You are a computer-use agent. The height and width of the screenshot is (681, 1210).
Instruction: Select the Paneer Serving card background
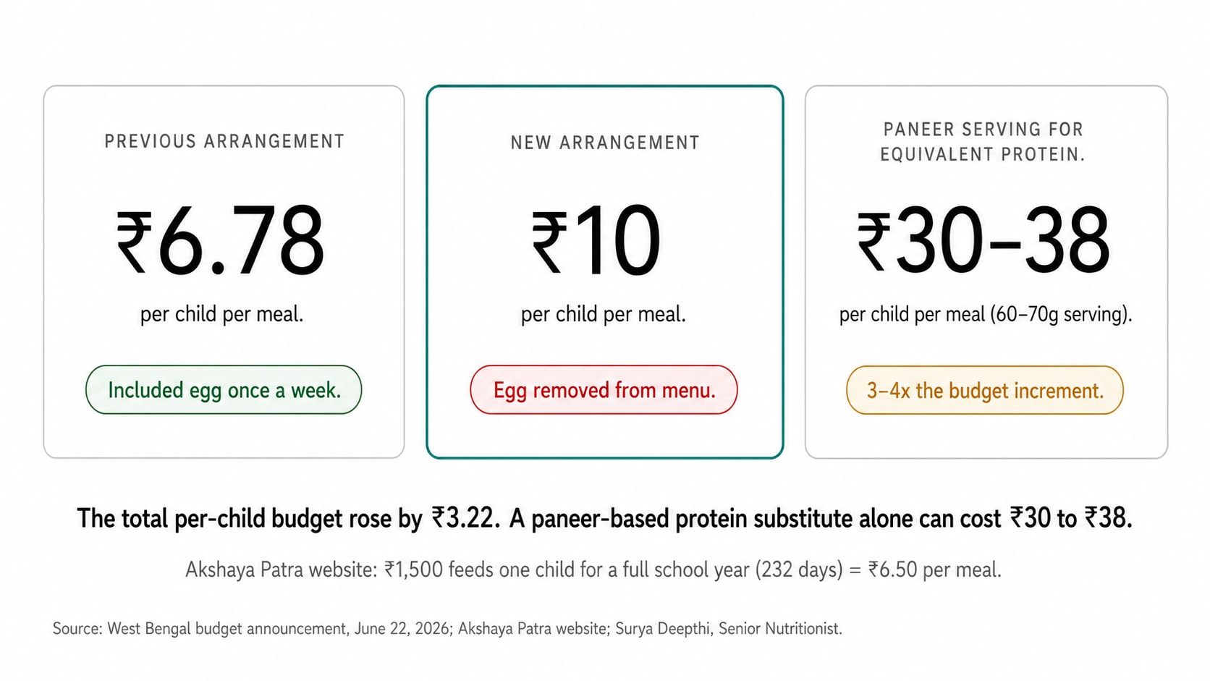986,272
